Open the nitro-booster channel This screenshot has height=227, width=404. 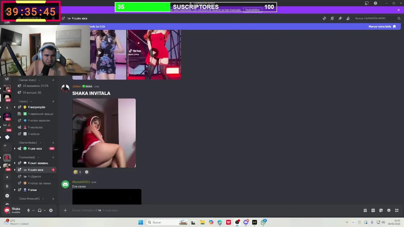click(x=36, y=121)
